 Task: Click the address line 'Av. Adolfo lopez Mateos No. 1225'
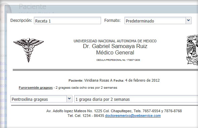(75, 111)
